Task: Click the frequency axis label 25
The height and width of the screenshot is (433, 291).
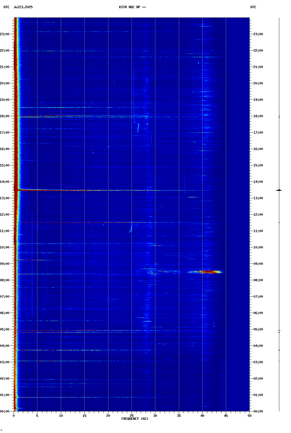Action: [x=132, y=416]
